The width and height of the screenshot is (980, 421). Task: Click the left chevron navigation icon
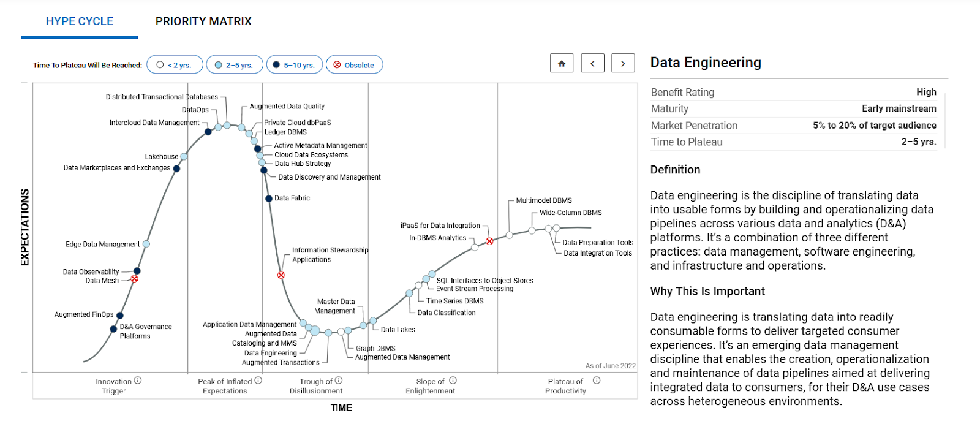(x=592, y=63)
